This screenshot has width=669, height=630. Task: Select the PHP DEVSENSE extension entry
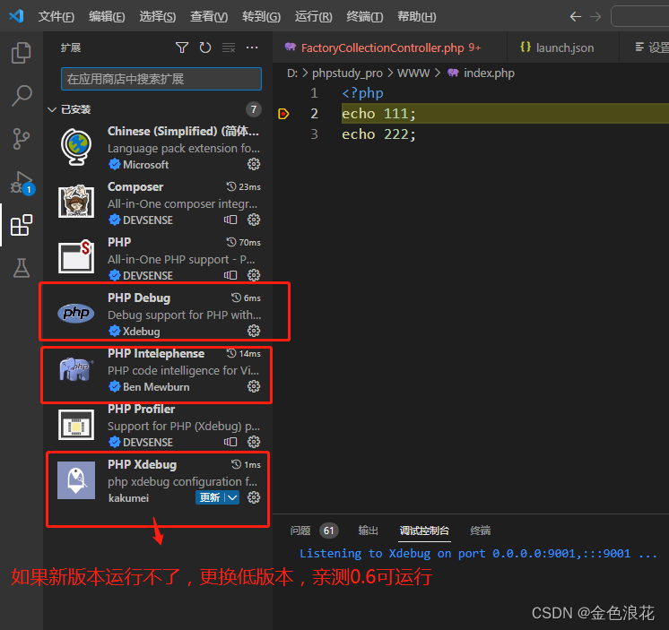[158, 259]
